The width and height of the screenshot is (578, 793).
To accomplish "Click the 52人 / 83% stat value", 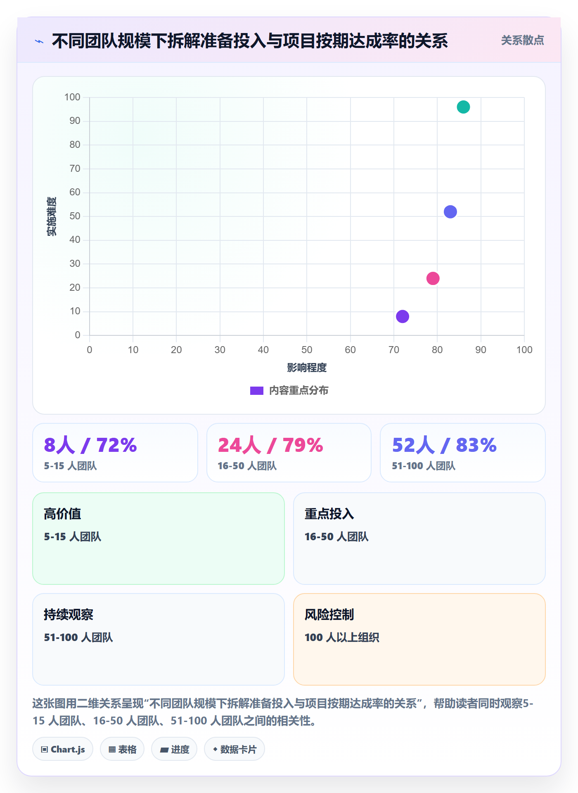I will pos(444,445).
